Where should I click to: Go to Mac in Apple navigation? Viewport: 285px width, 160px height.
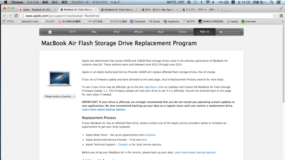[x=94, y=32]
